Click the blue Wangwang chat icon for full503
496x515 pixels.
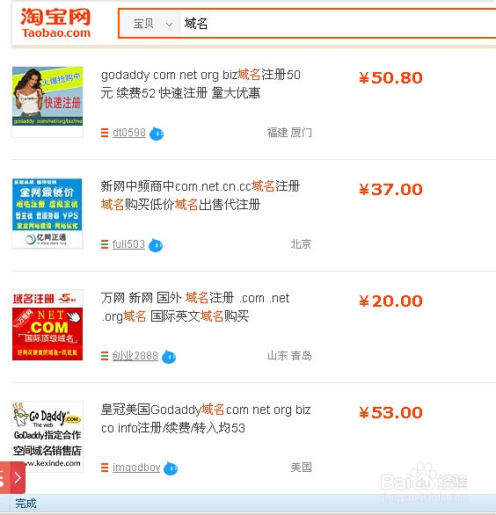tap(156, 245)
